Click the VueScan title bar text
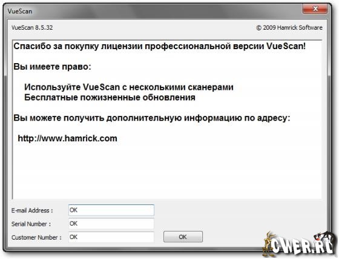Viewport: 339px width, 259px height. point(19,12)
